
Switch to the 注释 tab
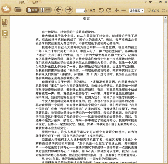click(x=35, y=2)
